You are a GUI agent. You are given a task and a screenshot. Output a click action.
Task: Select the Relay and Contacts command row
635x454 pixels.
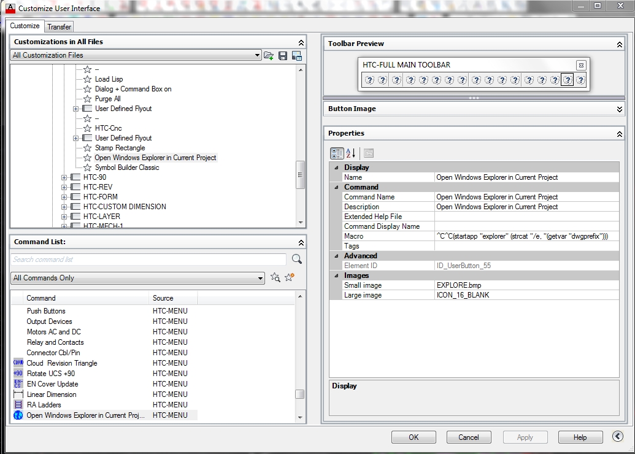(x=104, y=342)
